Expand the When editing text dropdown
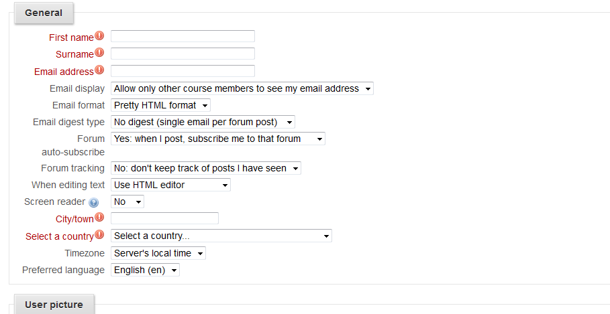This screenshot has width=610, height=314. coord(170,185)
